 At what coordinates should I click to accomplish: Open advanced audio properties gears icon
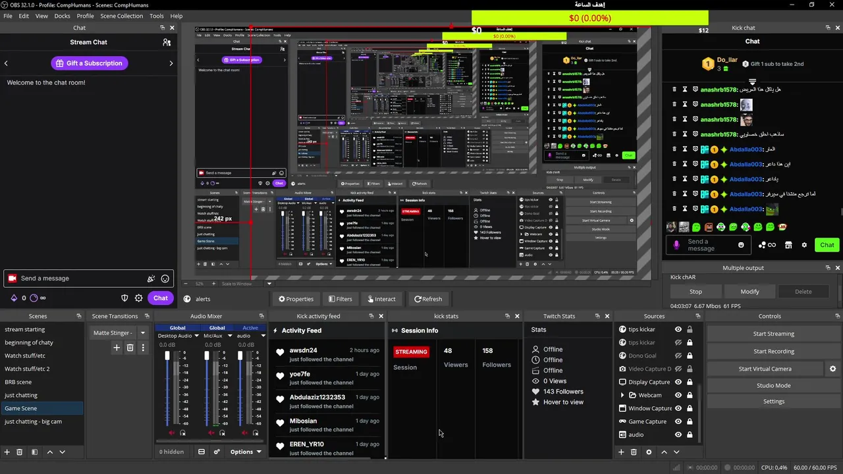[217, 452]
